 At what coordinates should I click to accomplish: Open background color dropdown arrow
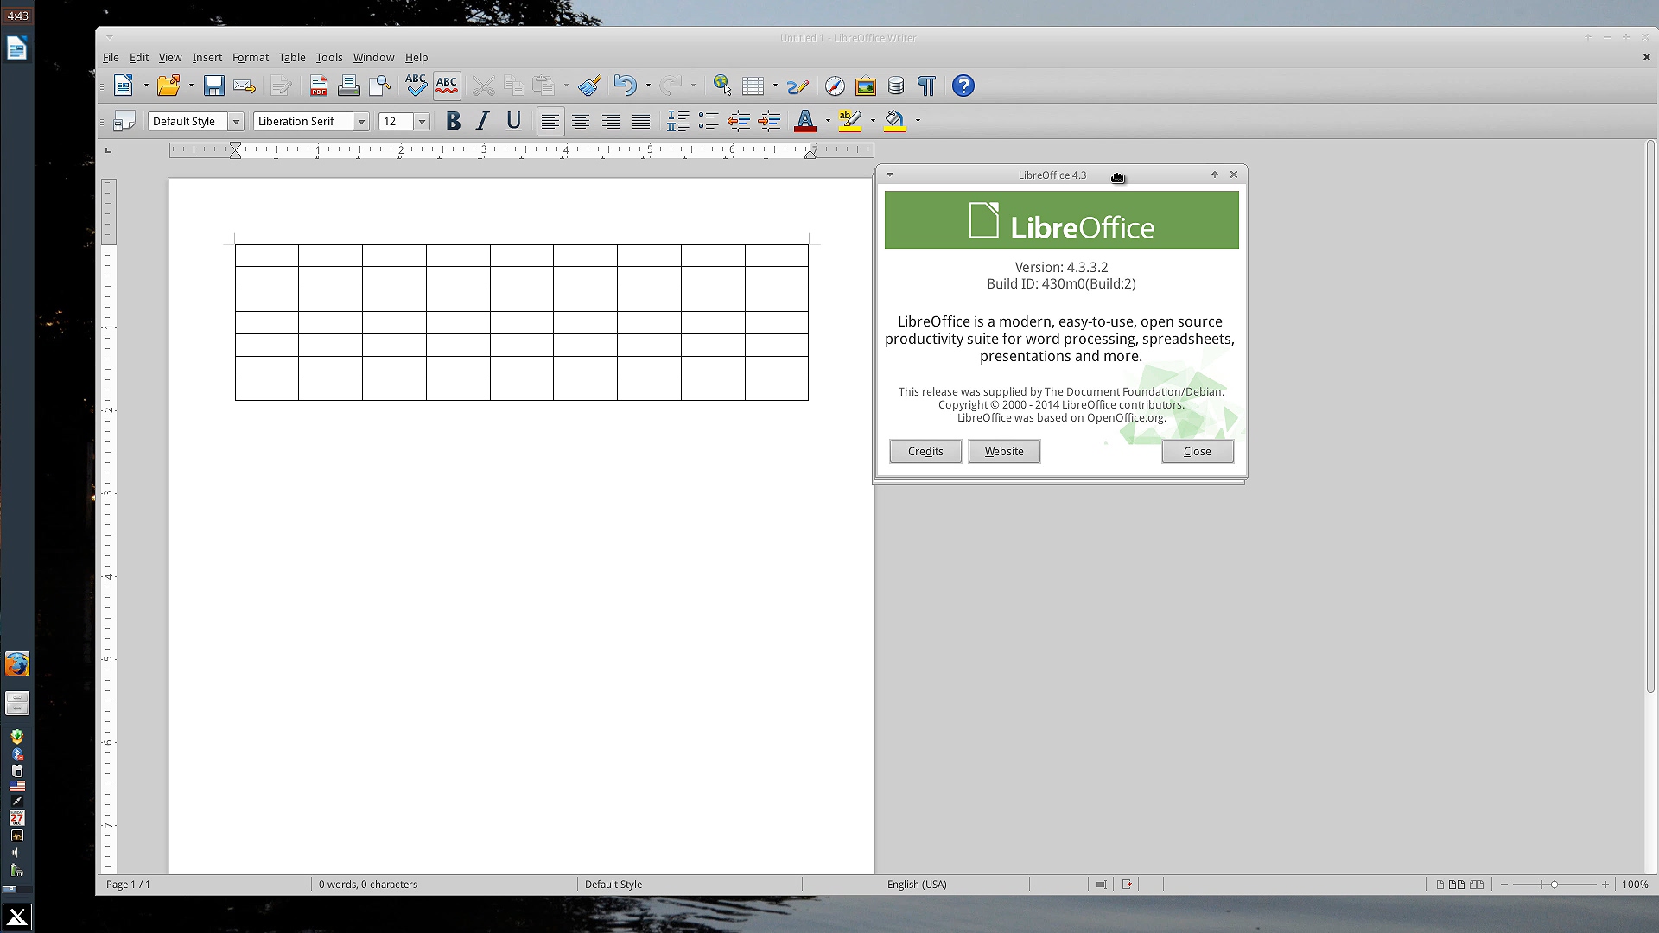918,121
